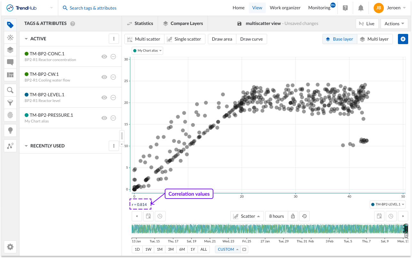This screenshot has width=412, height=259.
Task: Click the fingerprint icon in the sidebar
Action: point(10,115)
